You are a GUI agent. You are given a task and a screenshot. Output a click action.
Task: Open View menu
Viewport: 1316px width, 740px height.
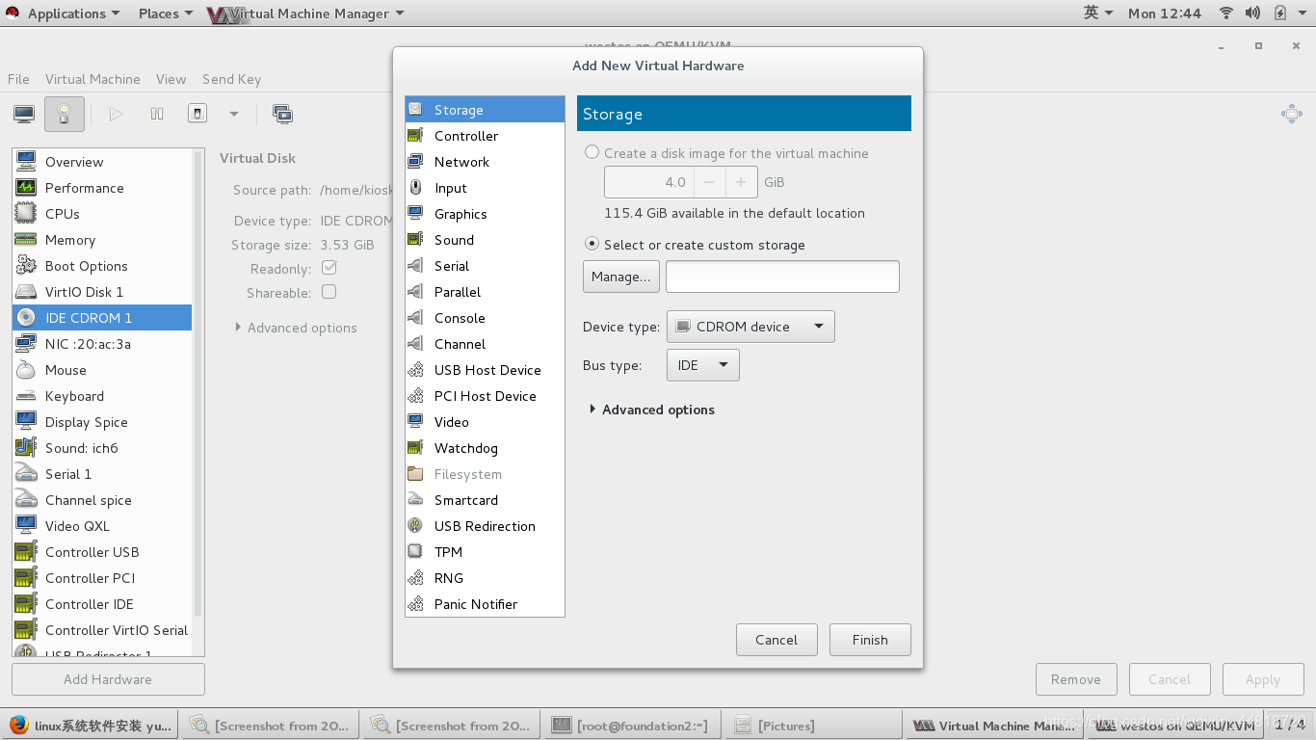pos(171,79)
